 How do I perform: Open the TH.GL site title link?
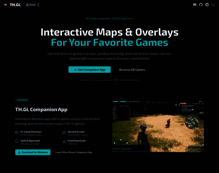[15, 5]
